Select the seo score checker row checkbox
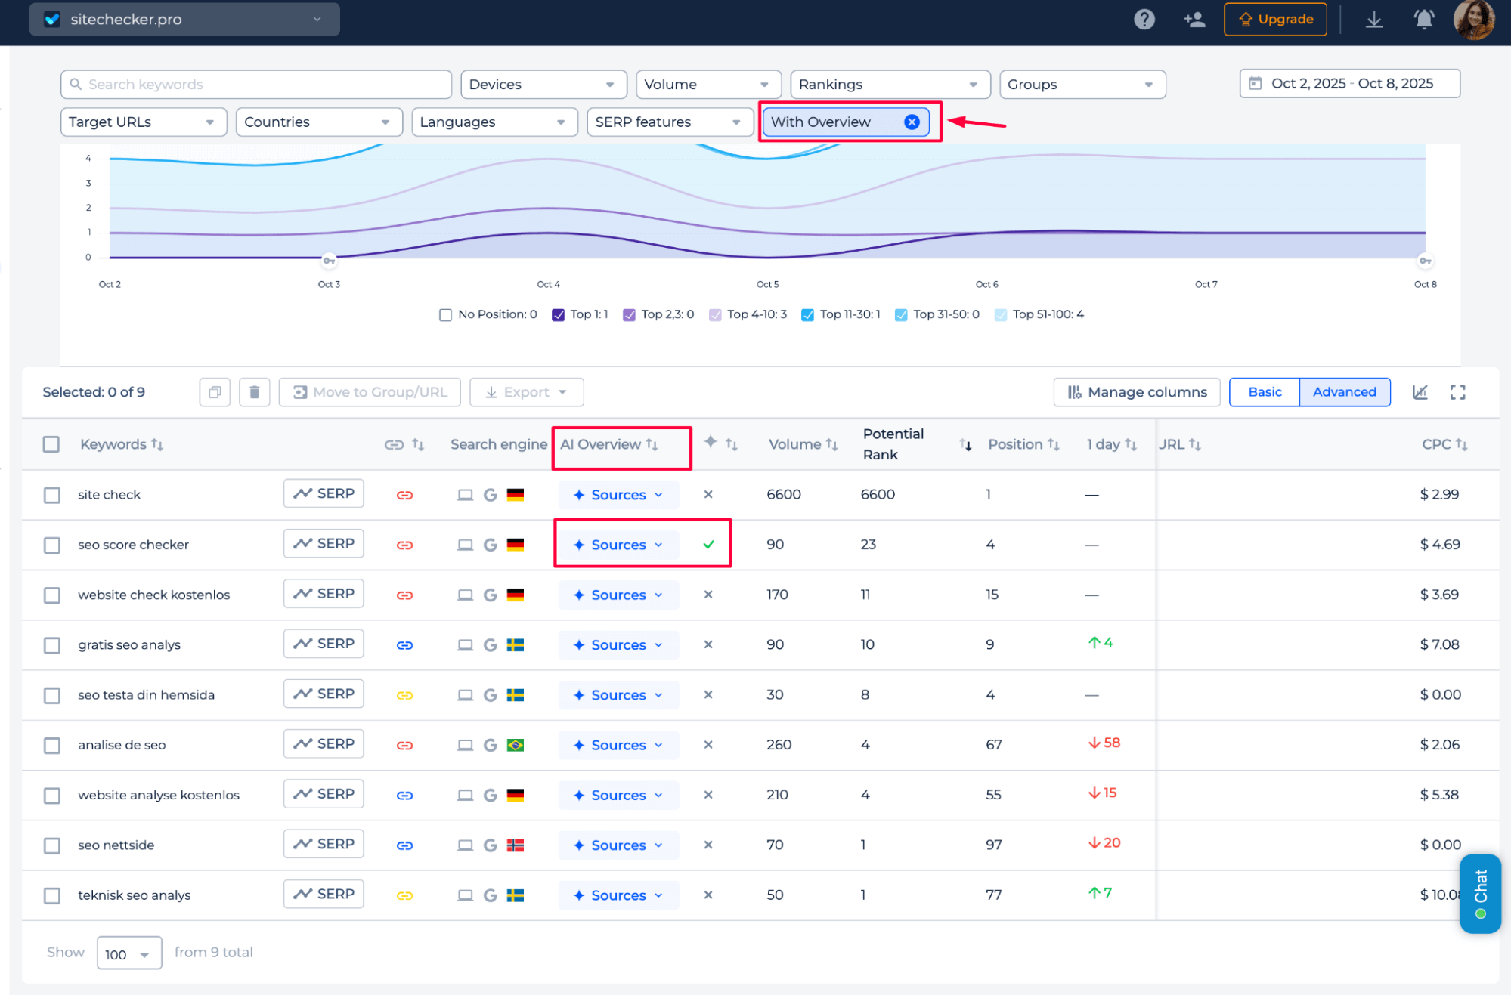This screenshot has height=995, width=1511. 52,545
